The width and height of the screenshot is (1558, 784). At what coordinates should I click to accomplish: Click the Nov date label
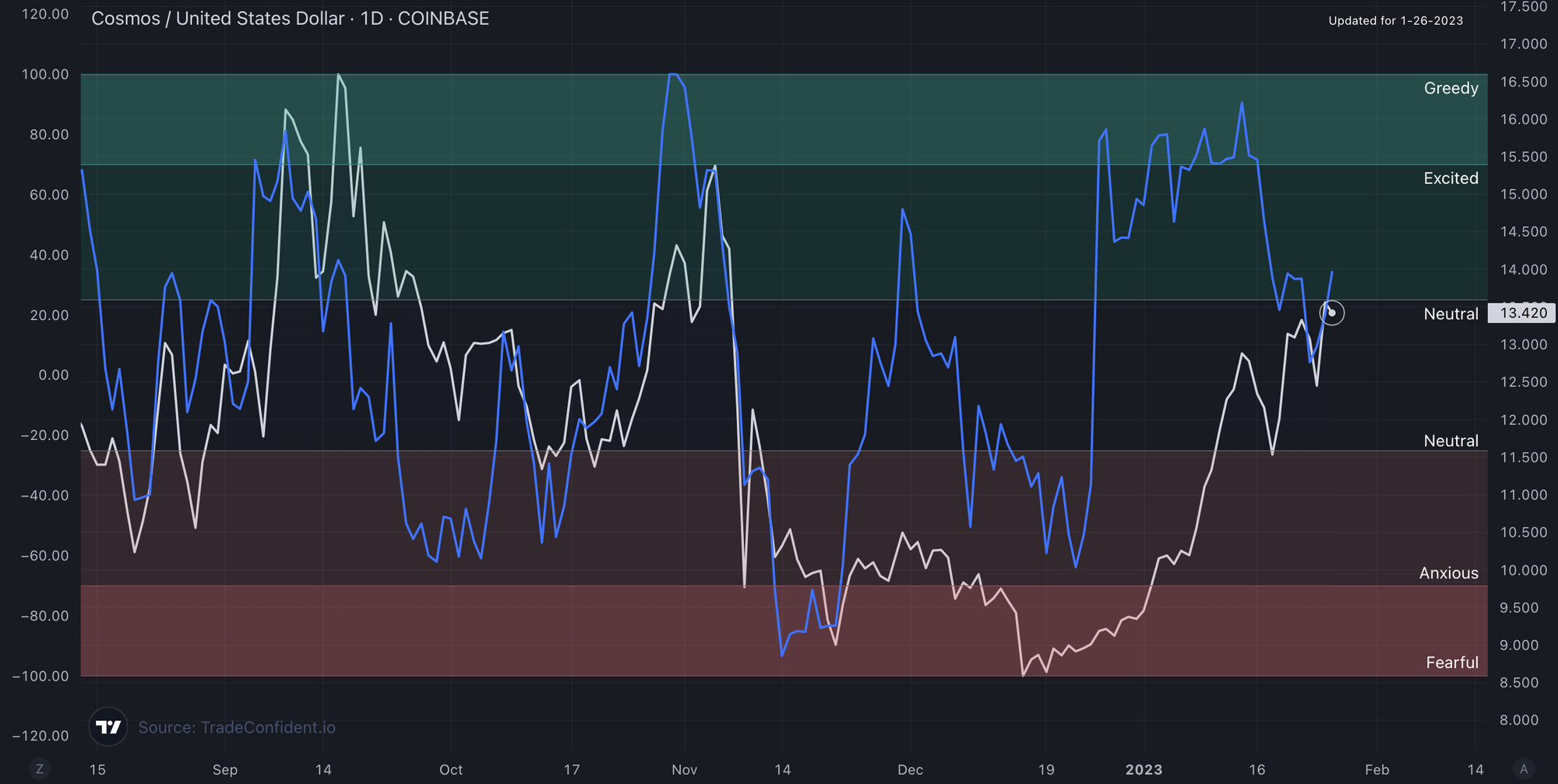point(684,769)
